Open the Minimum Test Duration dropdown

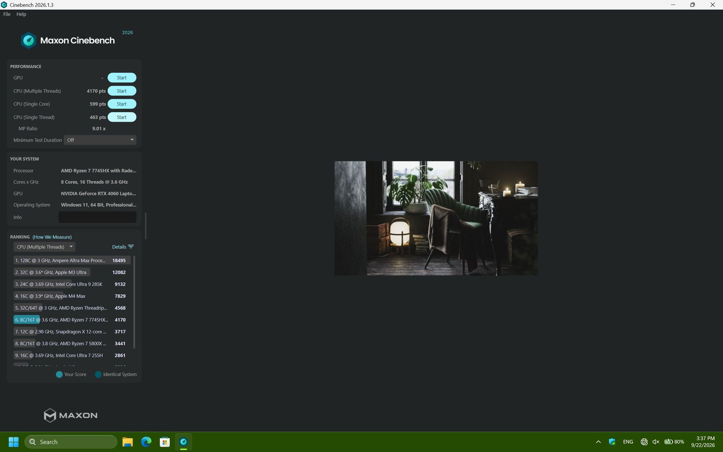[x=100, y=140]
